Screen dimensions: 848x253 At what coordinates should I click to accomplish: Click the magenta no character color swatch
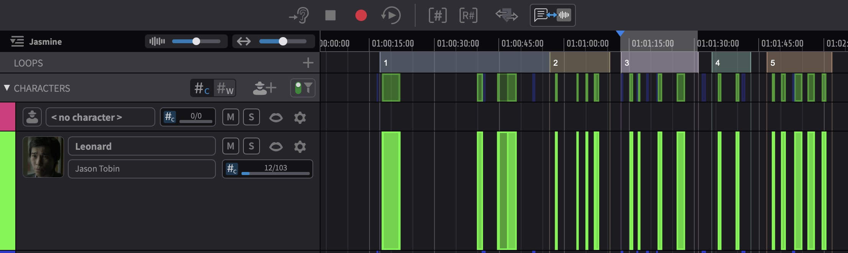click(x=8, y=117)
